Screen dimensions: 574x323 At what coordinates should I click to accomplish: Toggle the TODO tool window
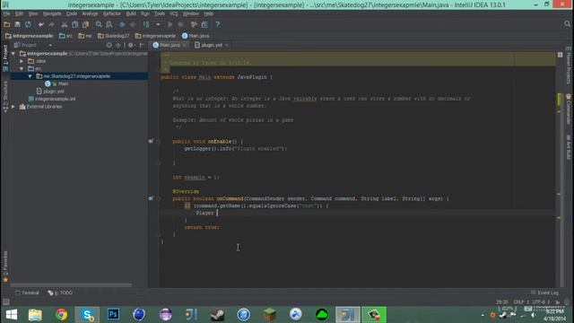coord(60,292)
